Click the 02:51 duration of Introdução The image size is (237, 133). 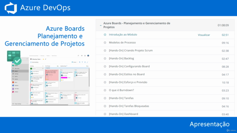(x=225, y=35)
